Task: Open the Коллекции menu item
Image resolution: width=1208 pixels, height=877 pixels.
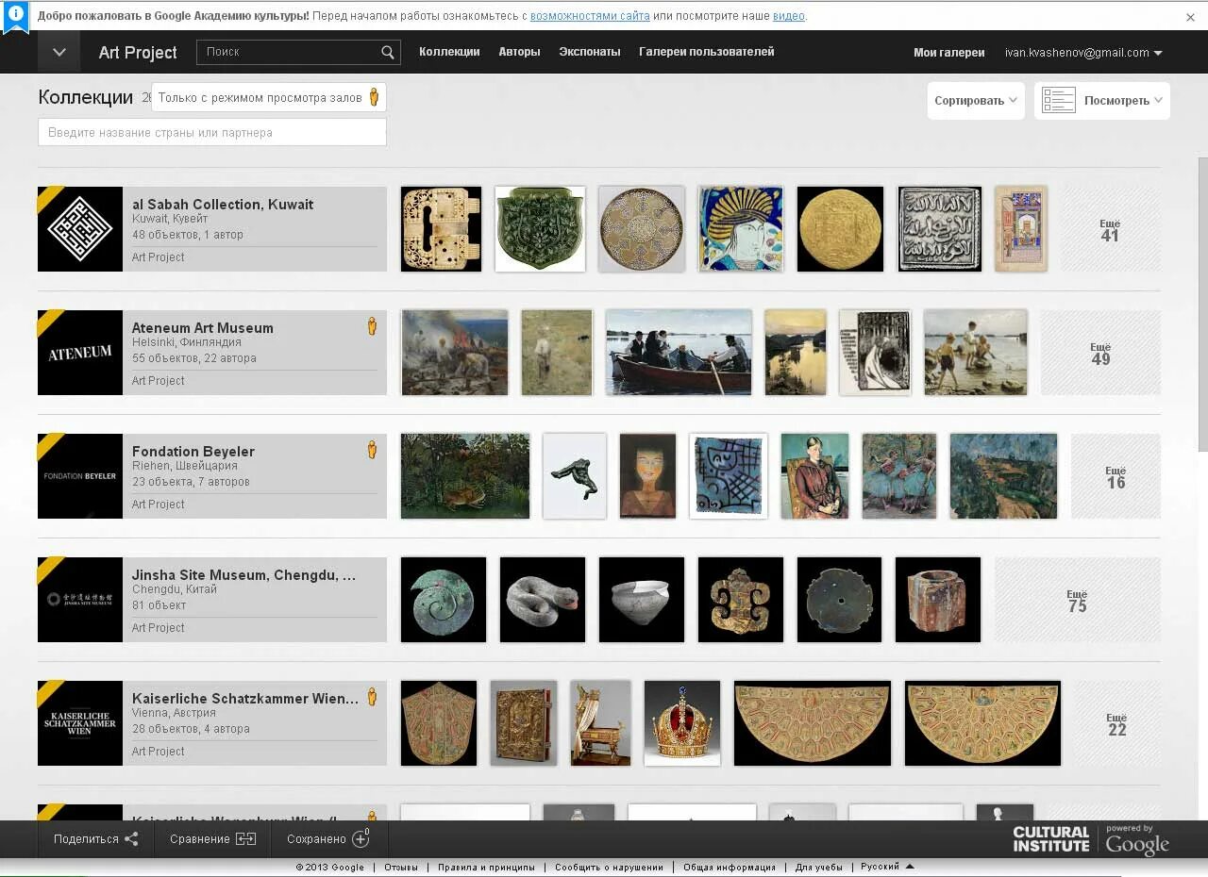Action: click(x=449, y=52)
